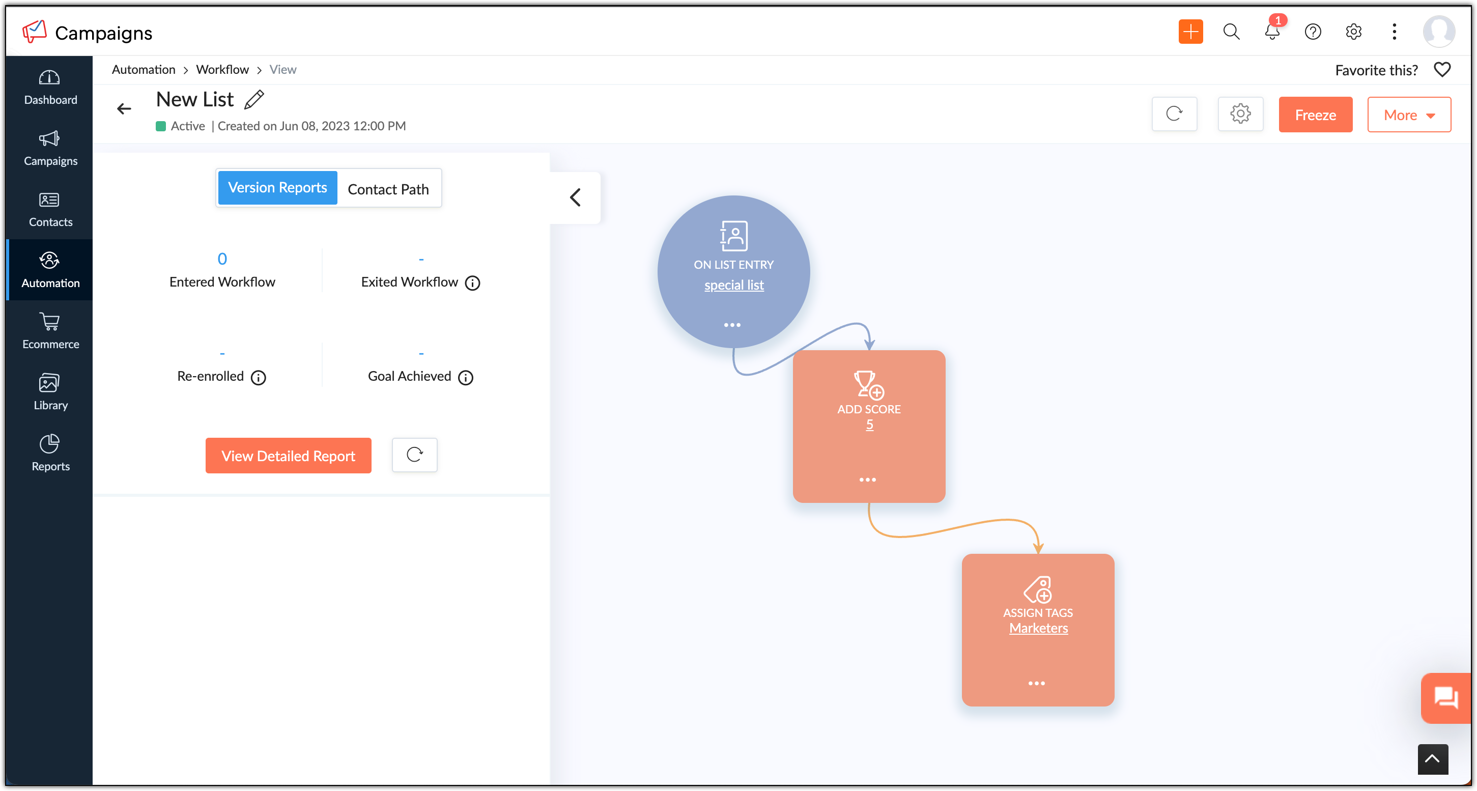
Task: Expand the More dropdown
Action: click(x=1409, y=115)
